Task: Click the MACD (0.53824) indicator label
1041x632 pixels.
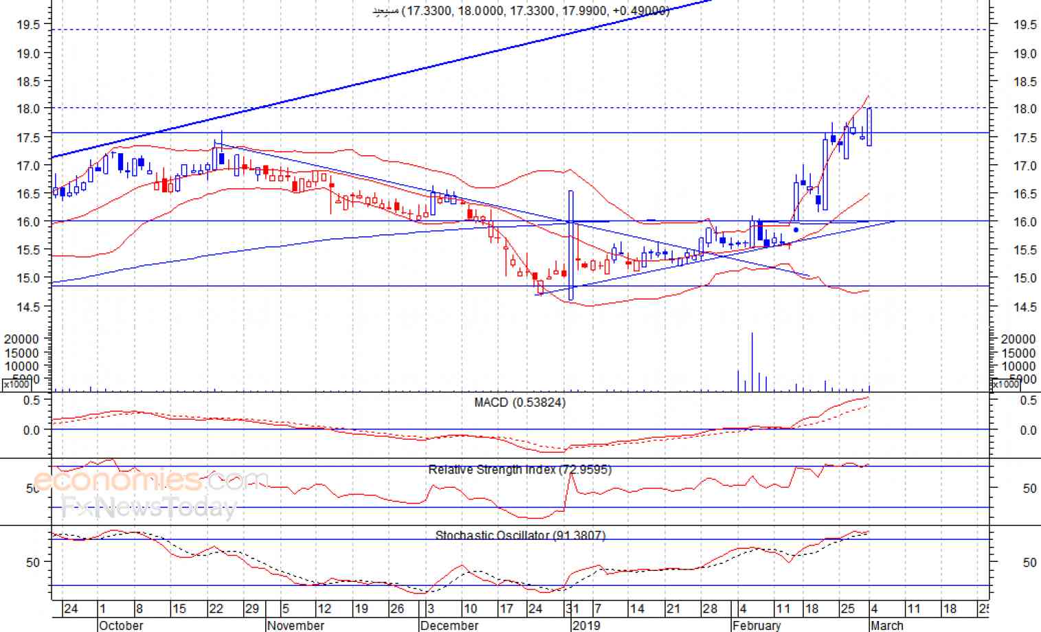Action: (x=519, y=403)
